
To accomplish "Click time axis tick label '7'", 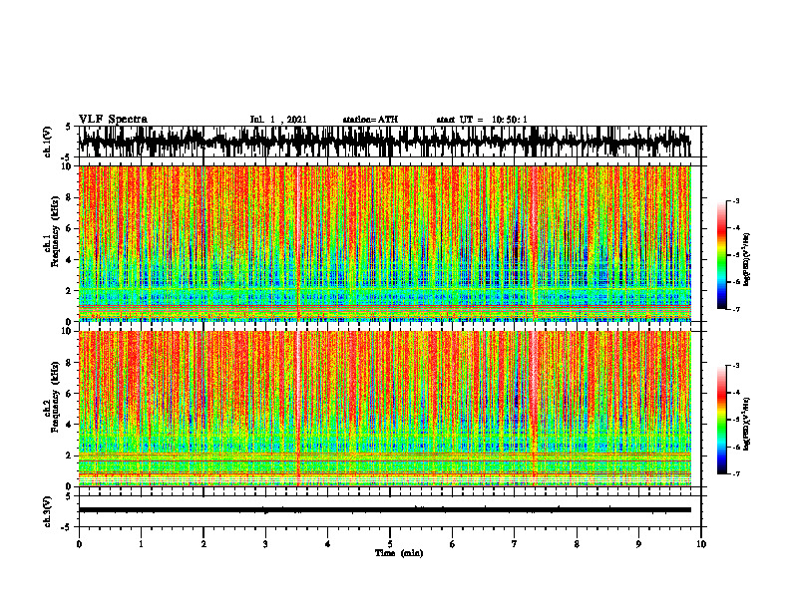I will pyautogui.click(x=515, y=544).
